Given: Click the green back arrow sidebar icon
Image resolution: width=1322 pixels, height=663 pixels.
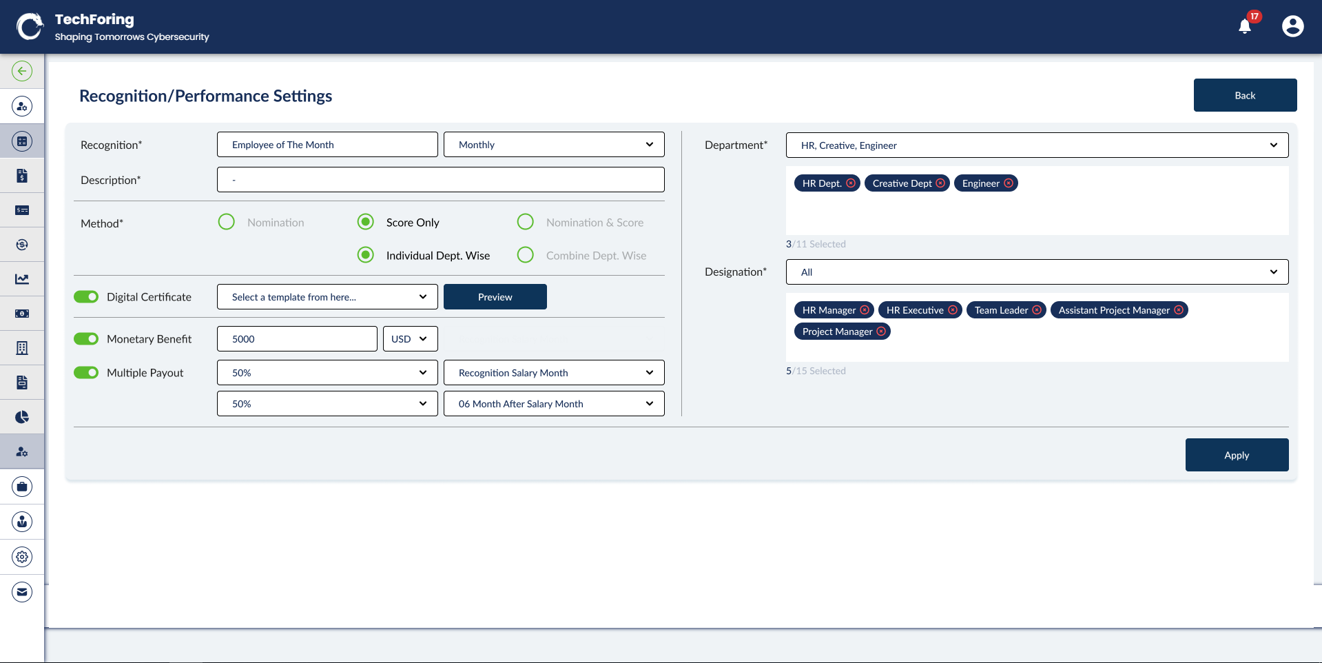Looking at the screenshot, I should 22,71.
